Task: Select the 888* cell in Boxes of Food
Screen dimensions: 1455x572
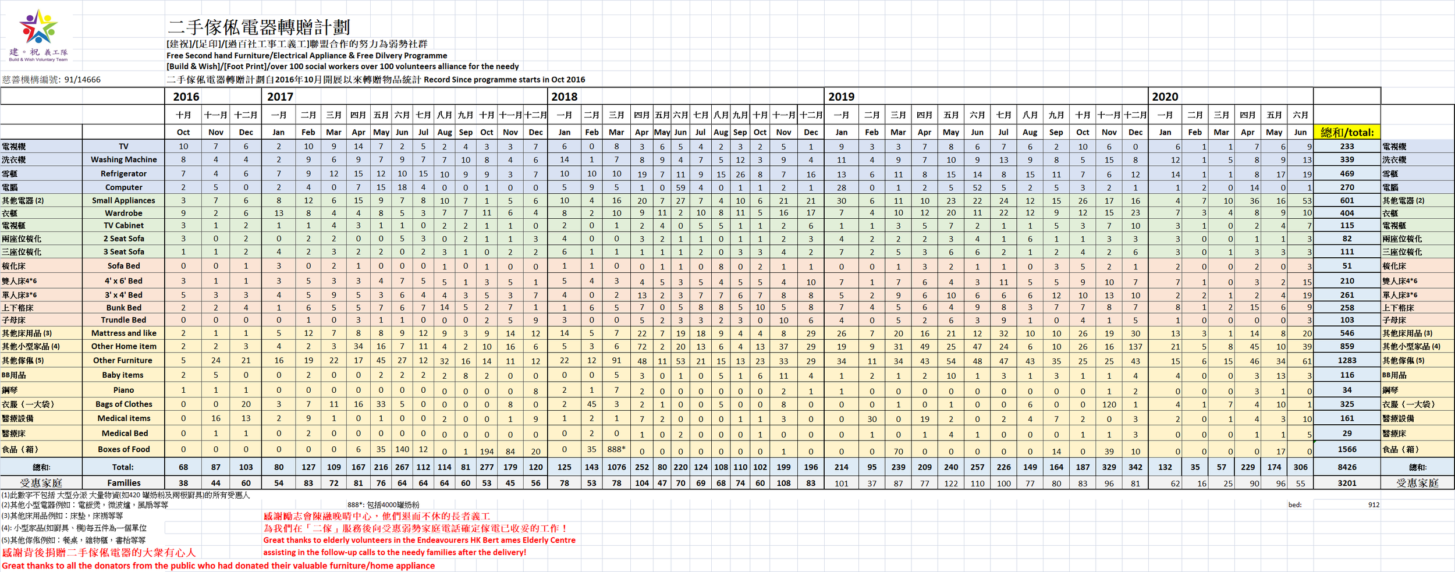Action: 616,449
